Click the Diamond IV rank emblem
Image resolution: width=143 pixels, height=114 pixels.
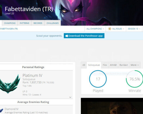pos(2,110)
